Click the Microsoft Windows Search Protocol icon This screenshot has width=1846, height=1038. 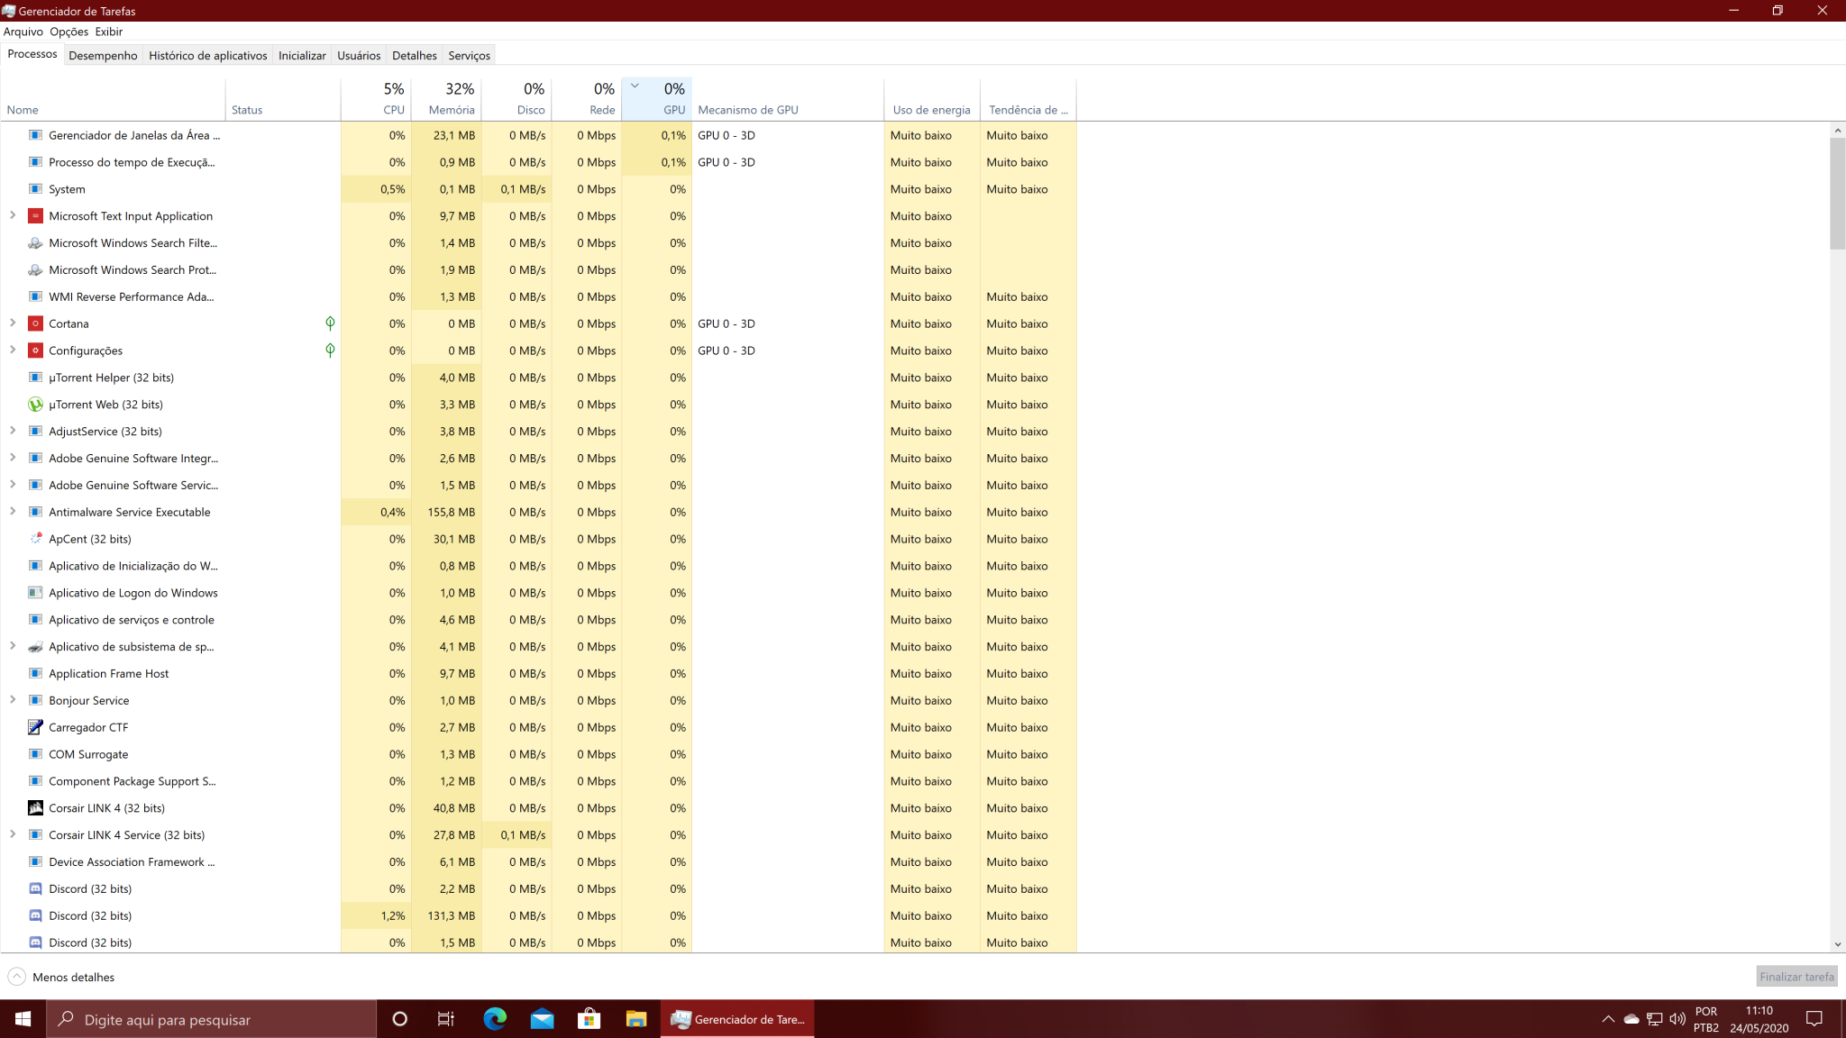[35, 270]
